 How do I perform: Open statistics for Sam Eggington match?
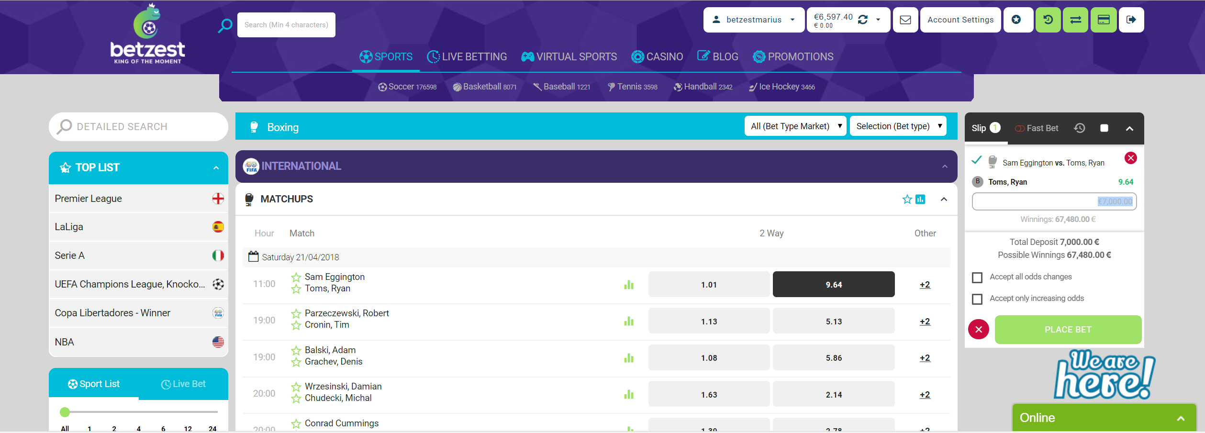click(628, 285)
